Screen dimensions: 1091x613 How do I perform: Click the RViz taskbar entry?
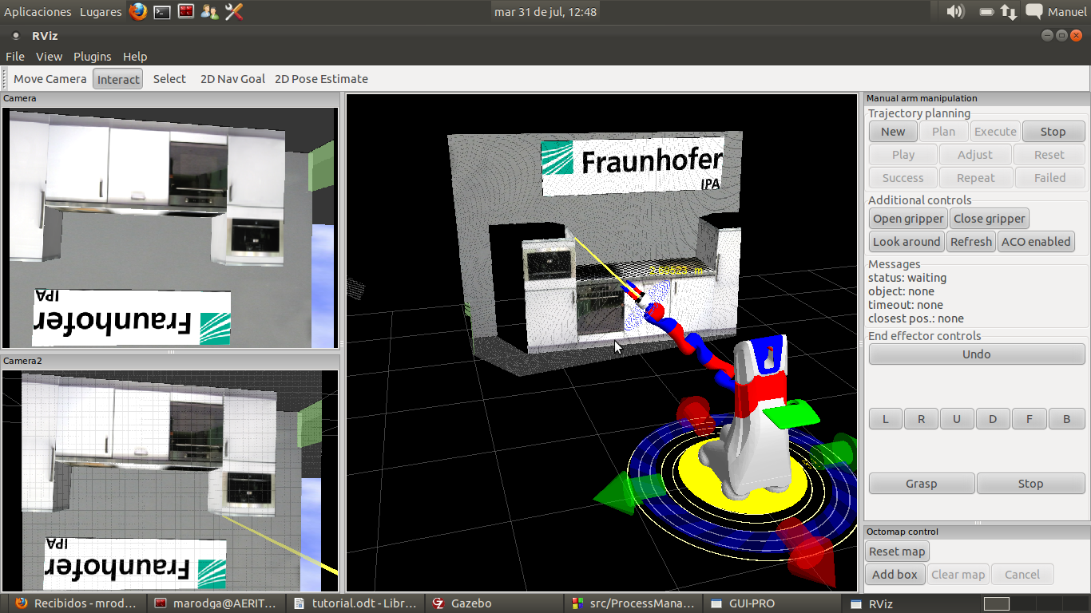pos(910,603)
